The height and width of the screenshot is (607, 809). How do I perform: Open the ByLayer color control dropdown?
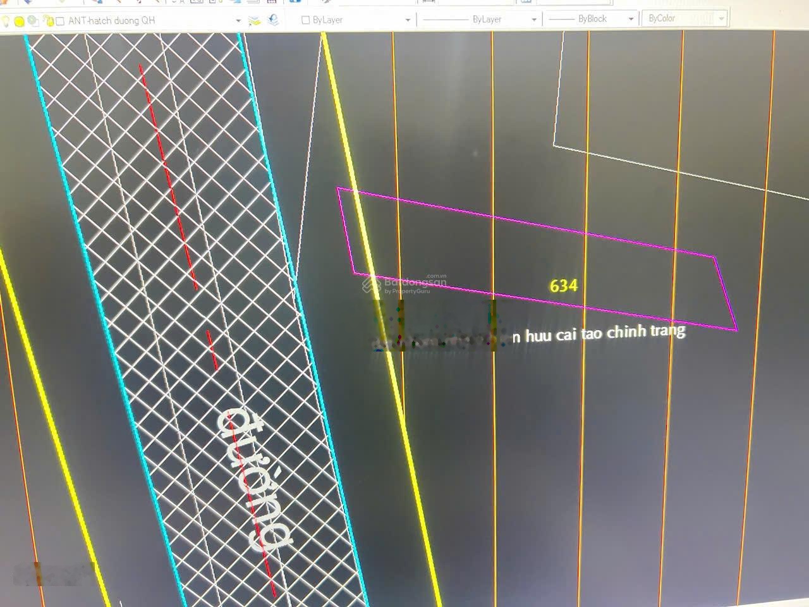coord(407,20)
